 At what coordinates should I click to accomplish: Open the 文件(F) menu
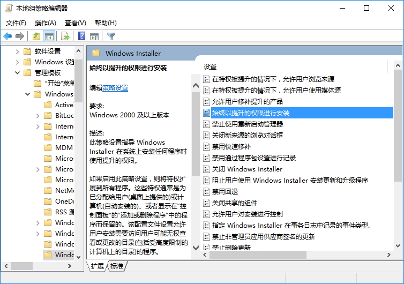coord(16,23)
